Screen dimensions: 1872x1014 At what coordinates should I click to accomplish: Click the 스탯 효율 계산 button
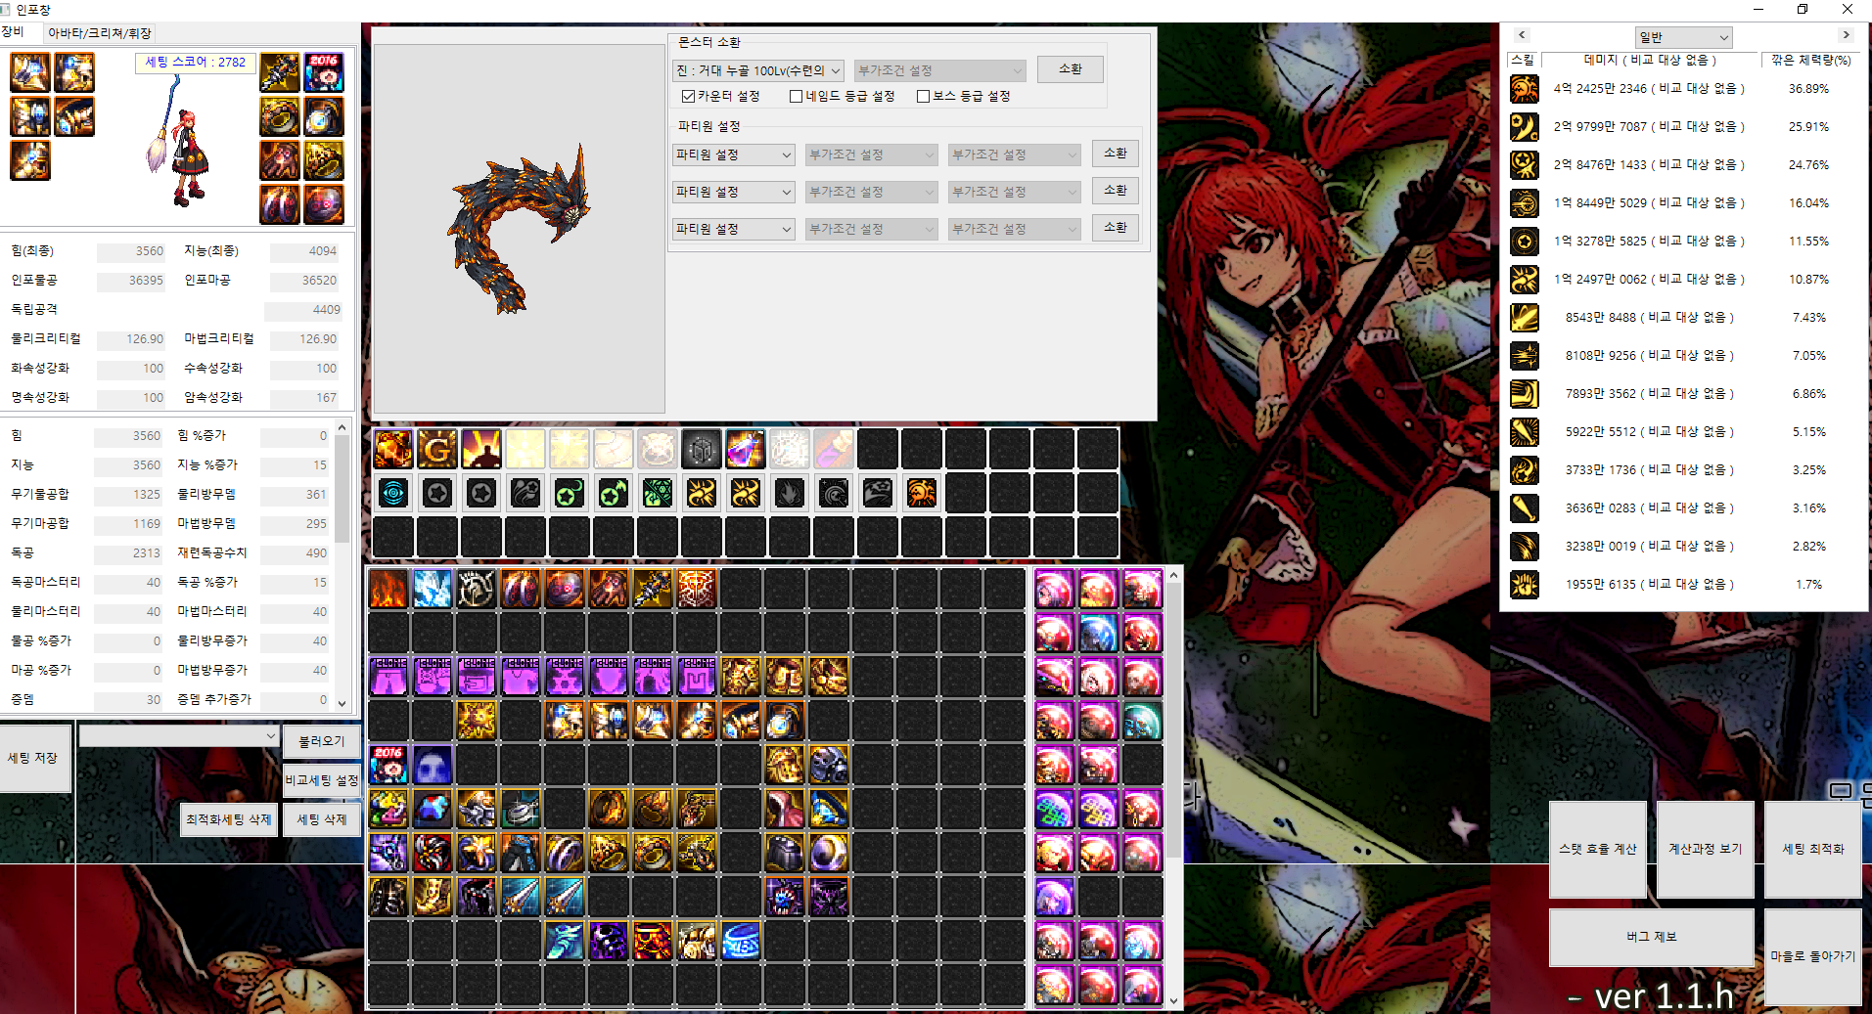point(1597,849)
